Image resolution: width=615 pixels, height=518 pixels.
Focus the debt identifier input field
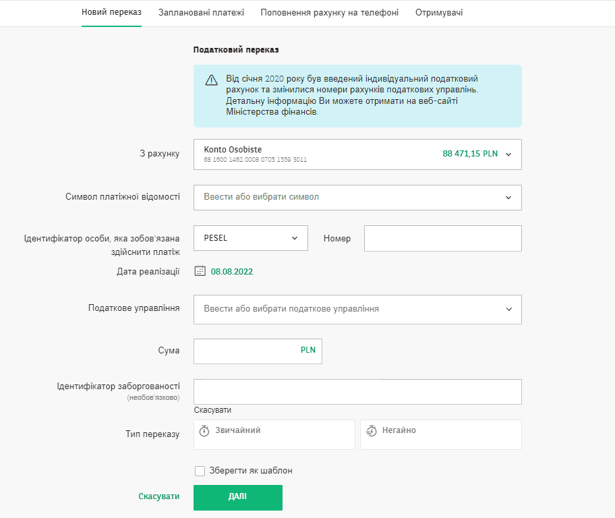(x=357, y=391)
